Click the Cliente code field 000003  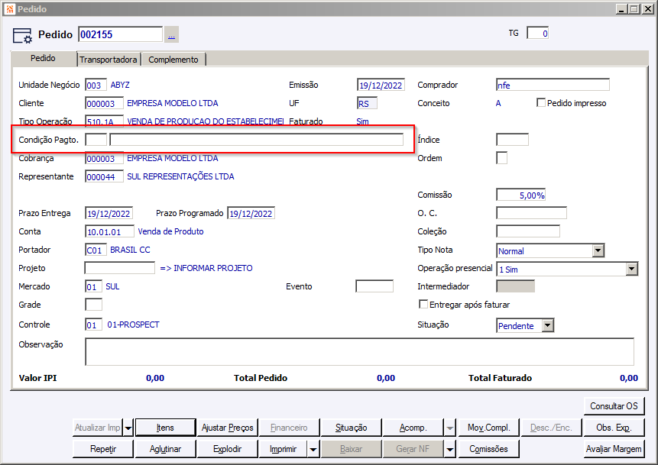pos(104,103)
